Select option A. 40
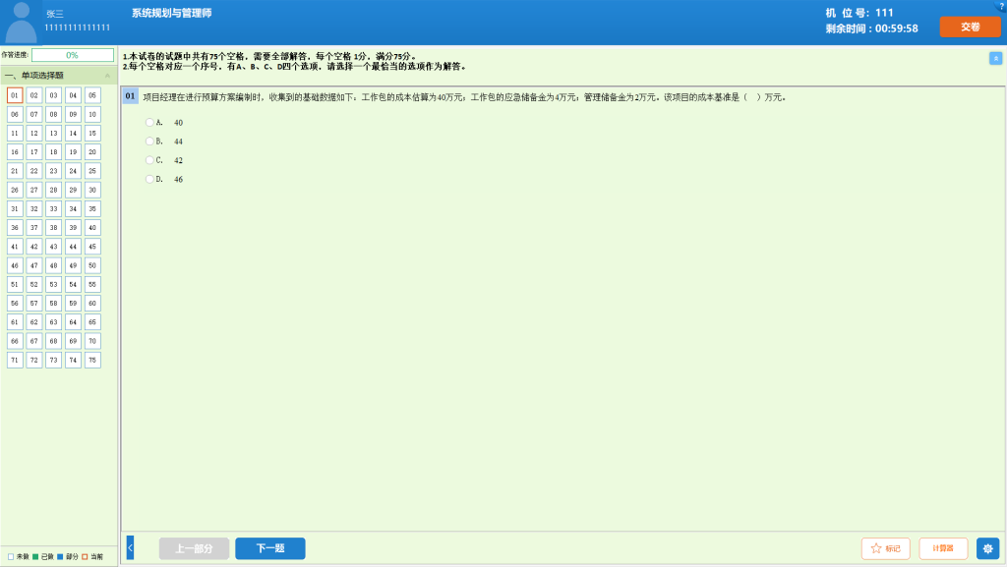The width and height of the screenshot is (1007, 567). click(x=149, y=122)
